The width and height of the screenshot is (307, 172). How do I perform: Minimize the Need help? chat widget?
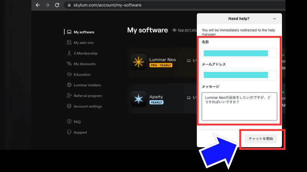click(274, 19)
